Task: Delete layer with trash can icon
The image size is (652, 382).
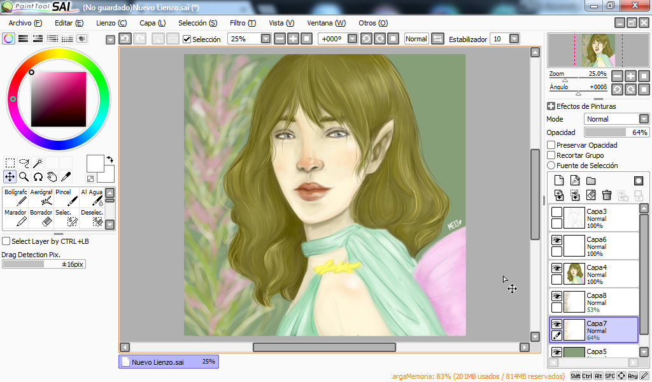Action: pos(607,195)
